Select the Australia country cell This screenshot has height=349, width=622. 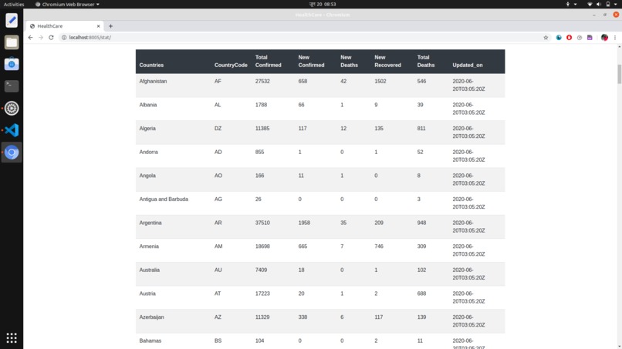[x=149, y=270]
